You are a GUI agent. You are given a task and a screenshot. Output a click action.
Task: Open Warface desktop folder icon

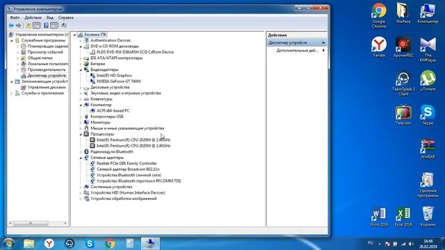[x=403, y=13]
